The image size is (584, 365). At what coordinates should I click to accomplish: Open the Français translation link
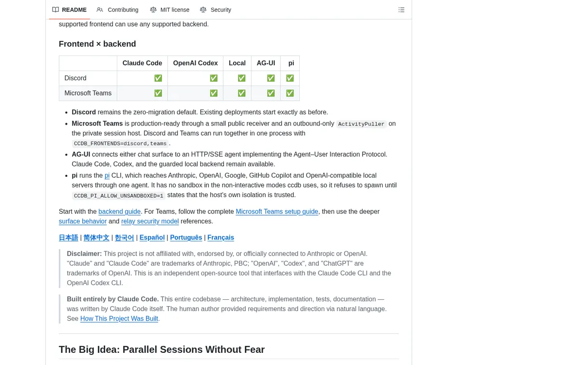pyautogui.click(x=221, y=237)
